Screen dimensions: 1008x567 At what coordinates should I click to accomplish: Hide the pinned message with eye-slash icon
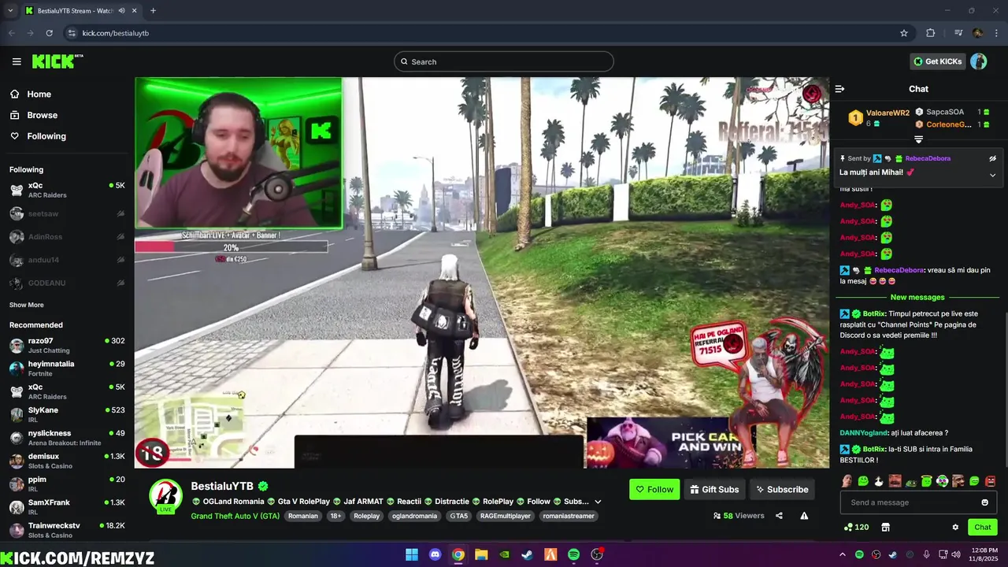pyautogui.click(x=992, y=158)
